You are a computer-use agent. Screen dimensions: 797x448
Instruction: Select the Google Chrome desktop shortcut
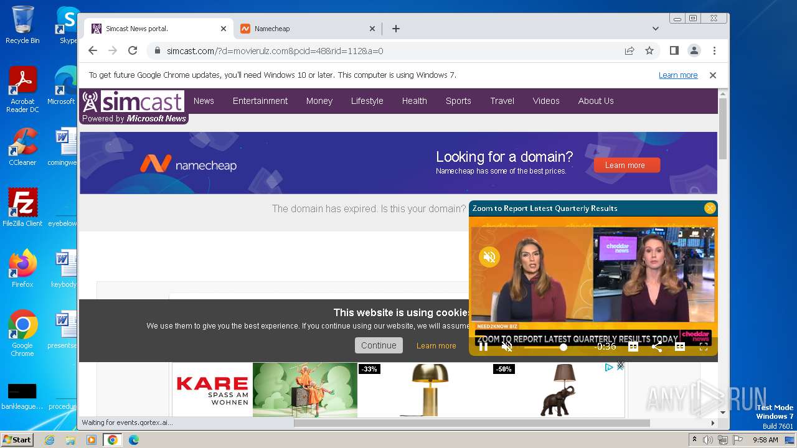coord(22,333)
